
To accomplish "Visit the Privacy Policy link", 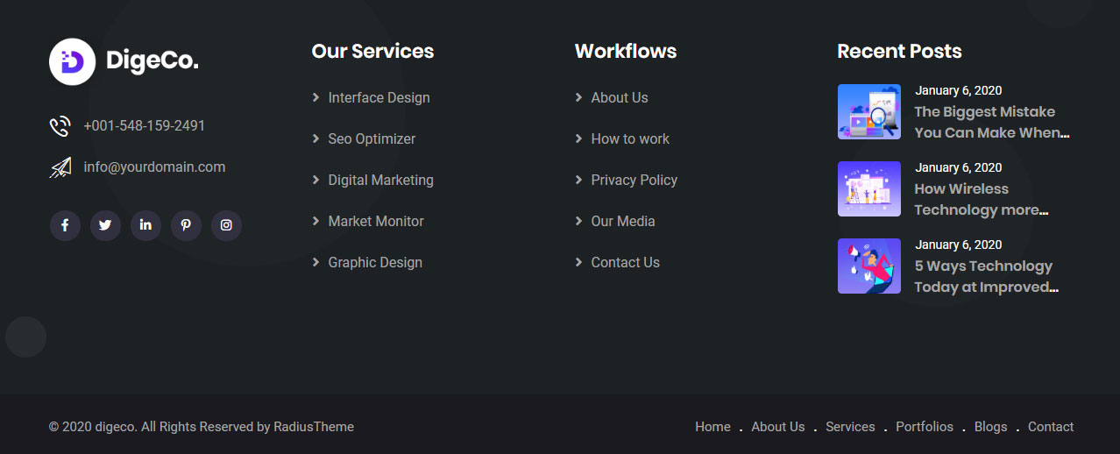I will point(634,180).
